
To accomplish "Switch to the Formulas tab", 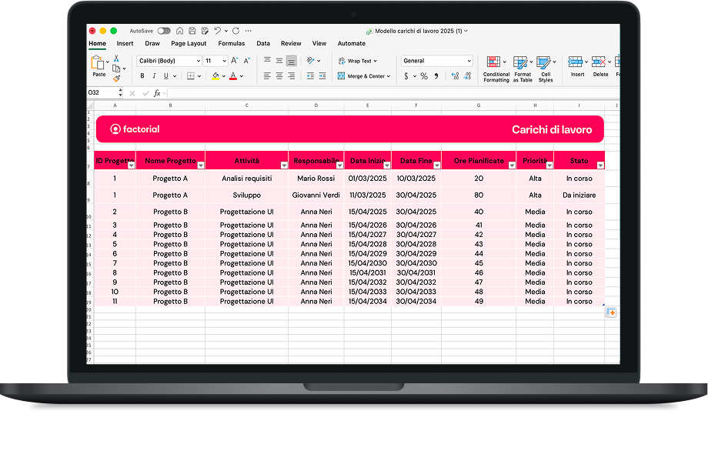I will (x=231, y=44).
